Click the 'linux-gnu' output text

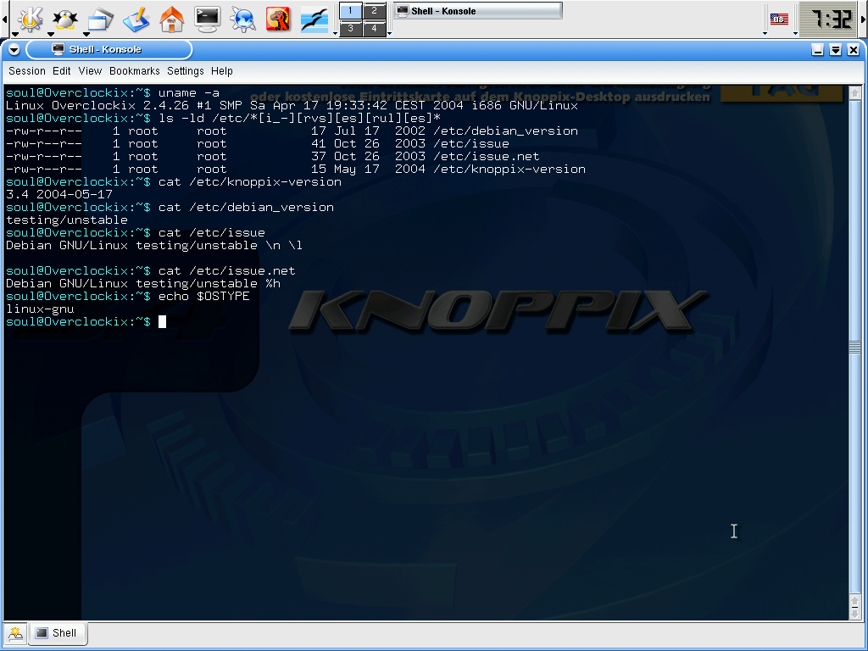(x=40, y=309)
